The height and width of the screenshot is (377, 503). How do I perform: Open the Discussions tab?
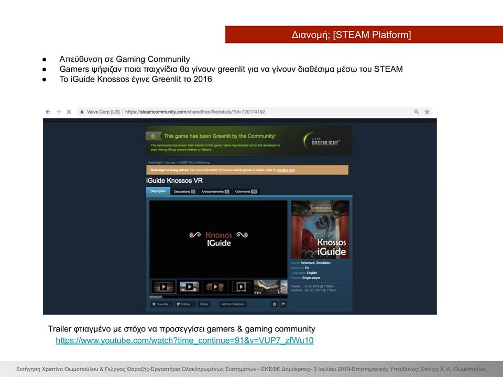[x=184, y=192]
